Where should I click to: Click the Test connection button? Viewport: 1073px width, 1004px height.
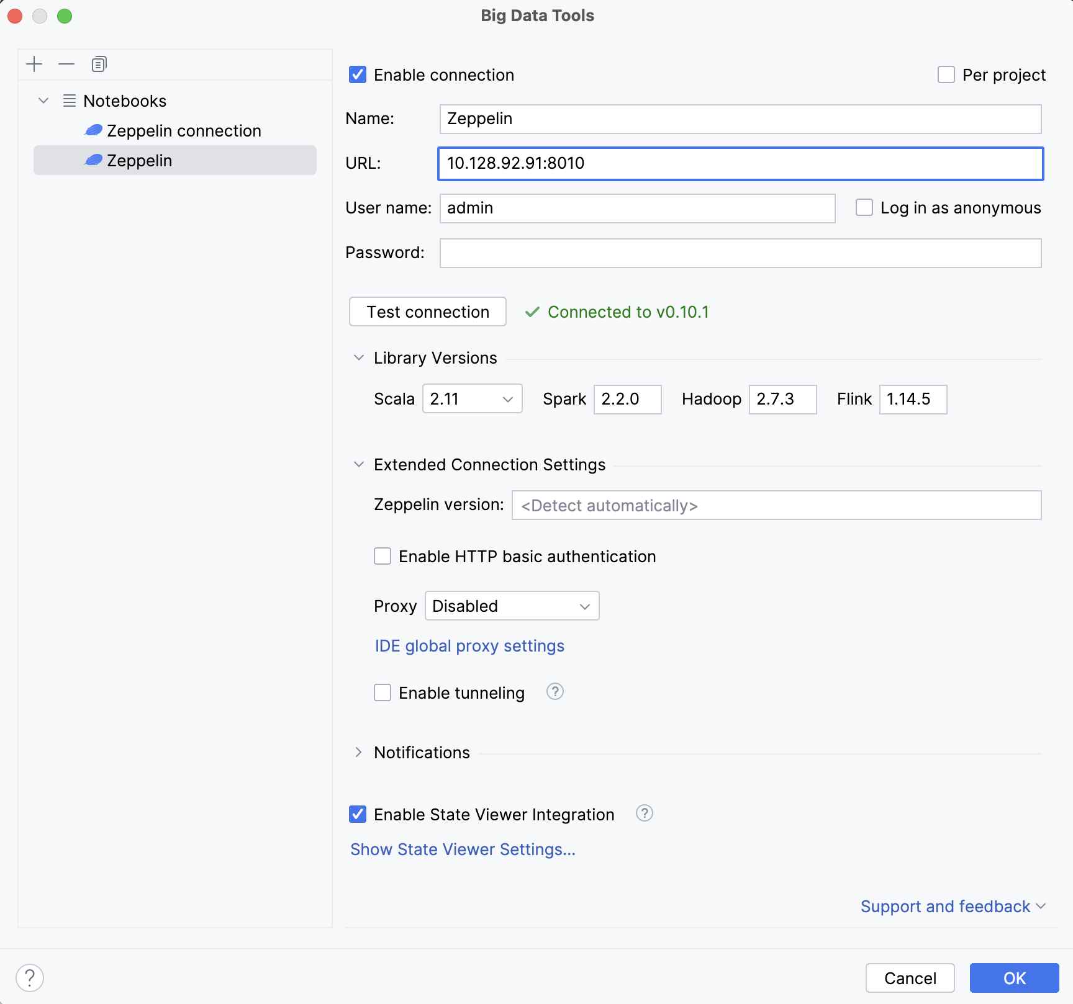pos(428,312)
